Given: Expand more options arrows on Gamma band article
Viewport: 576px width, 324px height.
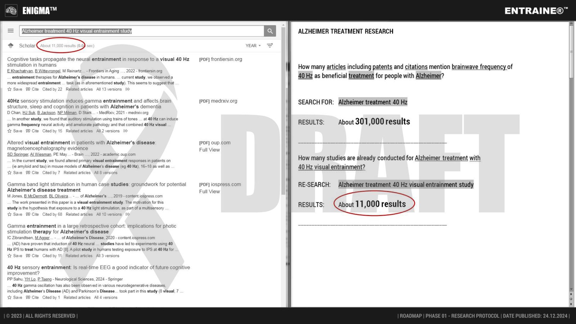Looking at the screenshot, I should point(127,215).
